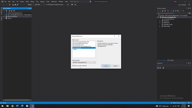Viewport: 192px width, 108px height.
Task: Click the Live Share button
Action: pyautogui.click(x=182, y=5)
